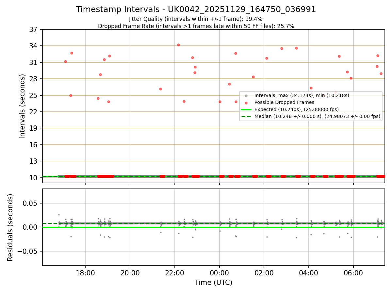Click the '18:00' time tick label
The height and width of the screenshot is (294, 392).
point(85,273)
